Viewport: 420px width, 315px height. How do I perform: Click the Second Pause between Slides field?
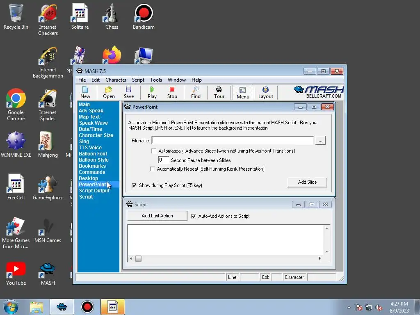(x=163, y=160)
